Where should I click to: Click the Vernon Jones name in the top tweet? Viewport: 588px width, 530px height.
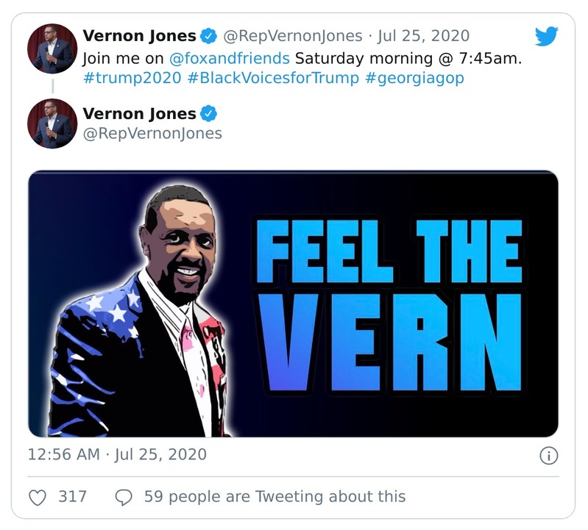[x=140, y=36]
